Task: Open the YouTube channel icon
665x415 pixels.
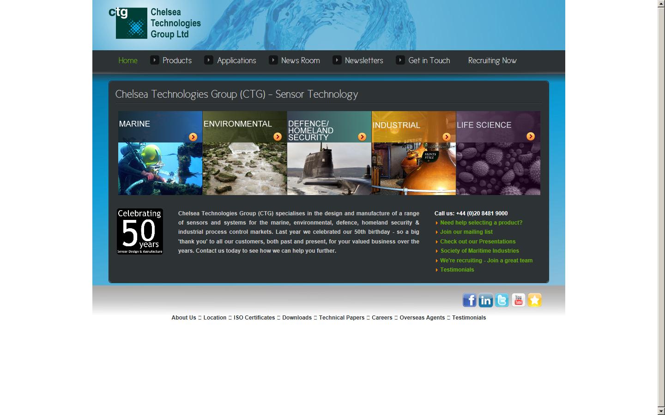Action: coord(518,300)
